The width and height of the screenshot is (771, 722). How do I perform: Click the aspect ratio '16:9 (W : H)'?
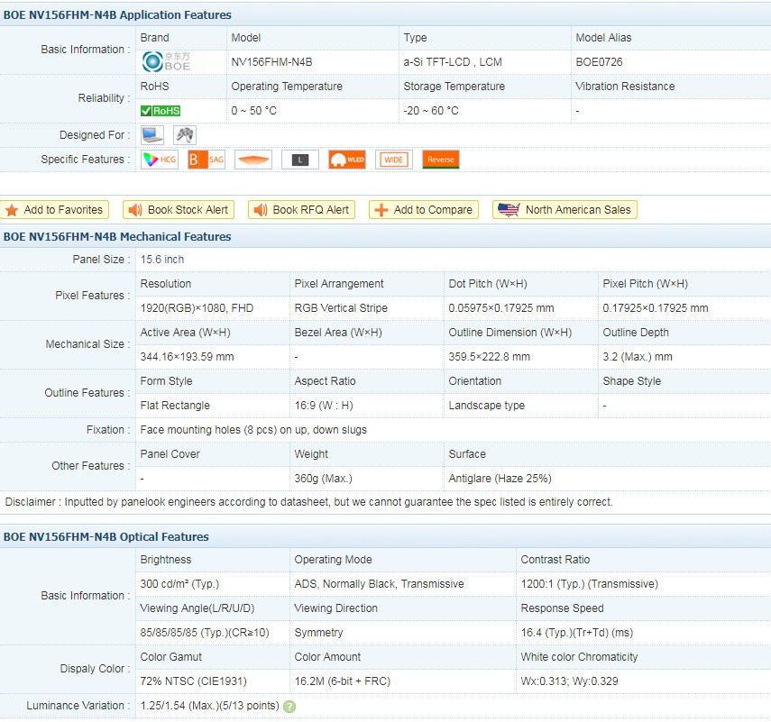(x=324, y=406)
